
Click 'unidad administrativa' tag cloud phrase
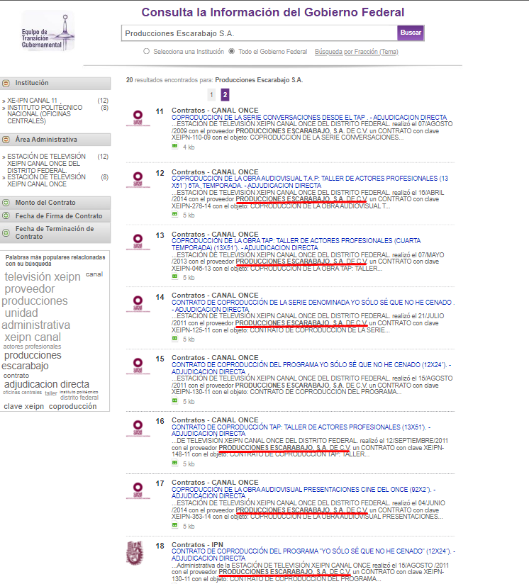click(35, 319)
